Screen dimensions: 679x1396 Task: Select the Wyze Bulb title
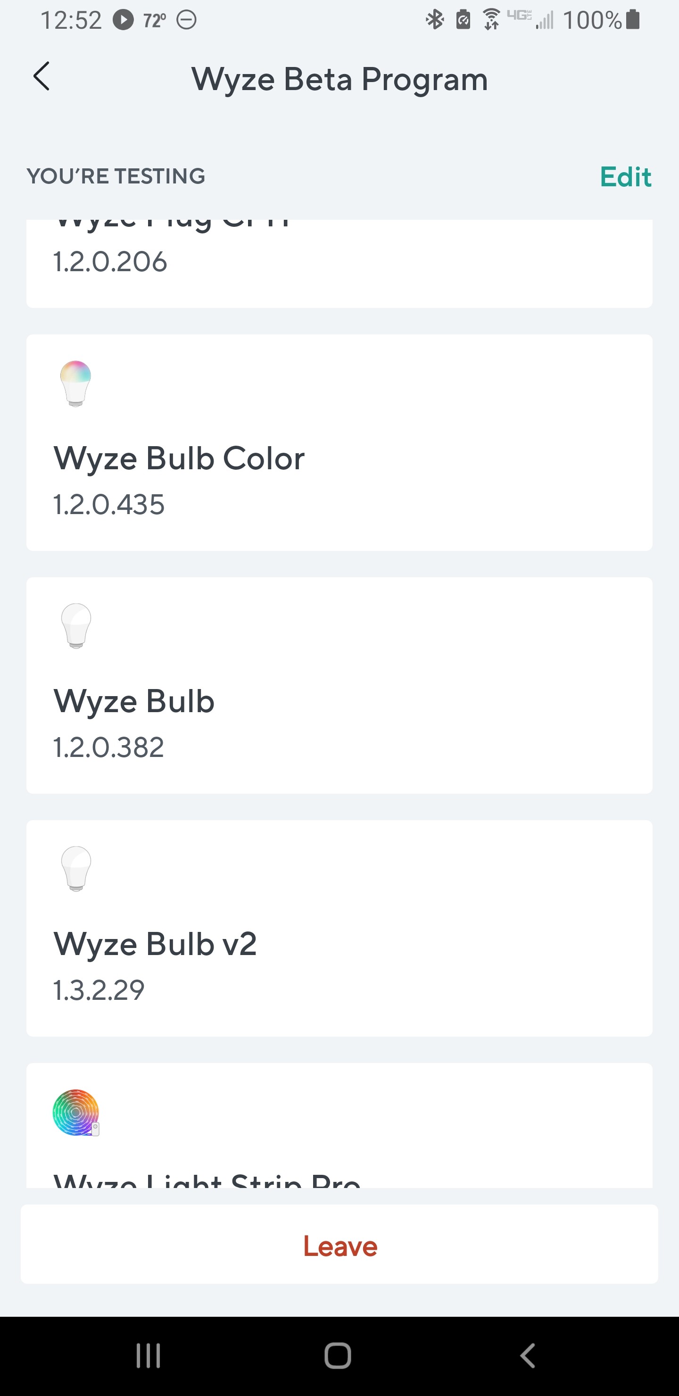point(134,701)
